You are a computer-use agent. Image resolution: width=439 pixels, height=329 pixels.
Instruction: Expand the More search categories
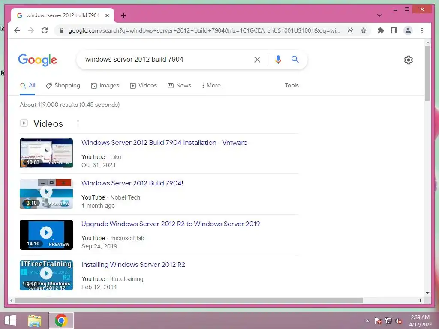point(211,86)
